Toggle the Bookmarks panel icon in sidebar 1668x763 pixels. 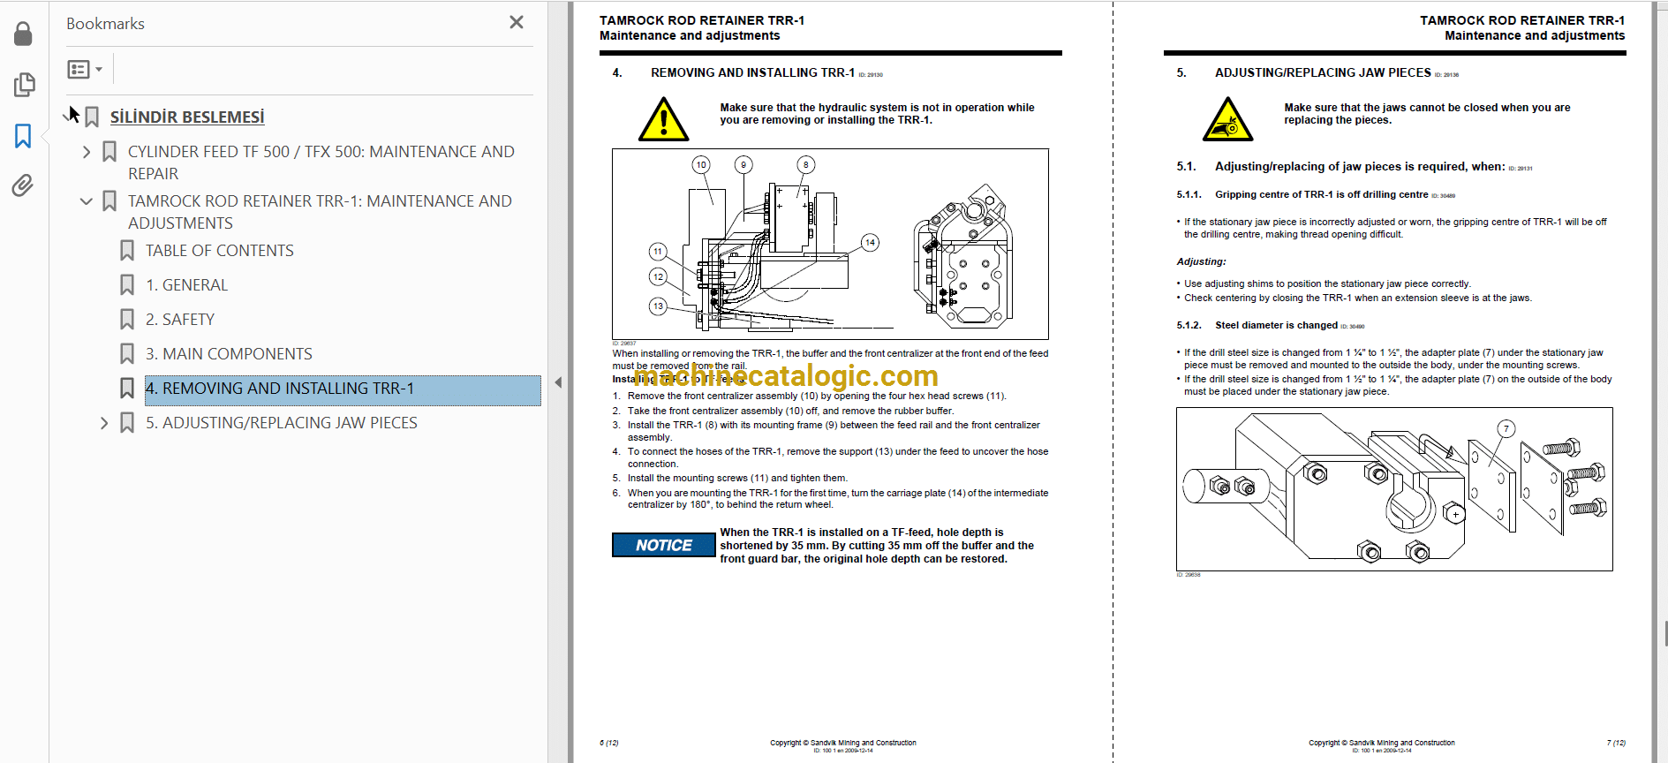pyautogui.click(x=24, y=136)
